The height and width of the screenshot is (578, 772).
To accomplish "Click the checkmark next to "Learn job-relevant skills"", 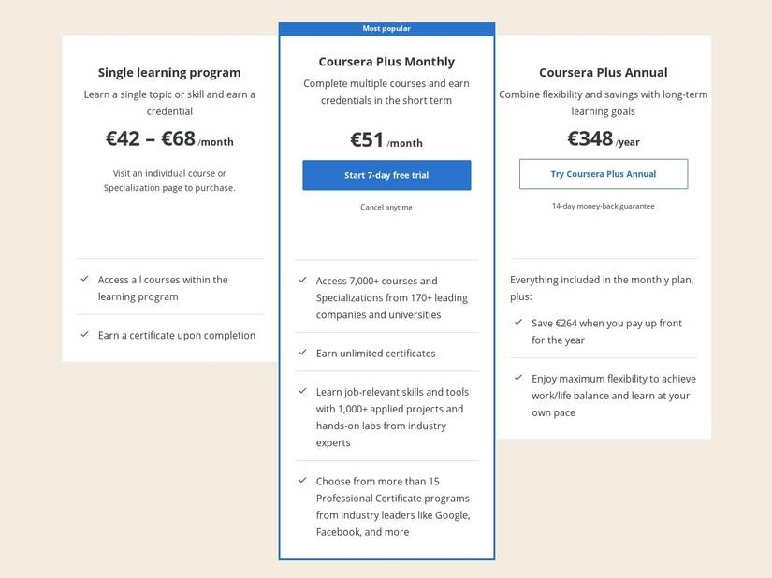I will [x=301, y=391].
